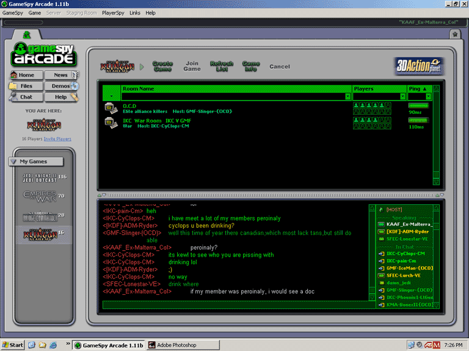Click Create Game
This screenshot has width=469, height=351.
(x=162, y=66)
